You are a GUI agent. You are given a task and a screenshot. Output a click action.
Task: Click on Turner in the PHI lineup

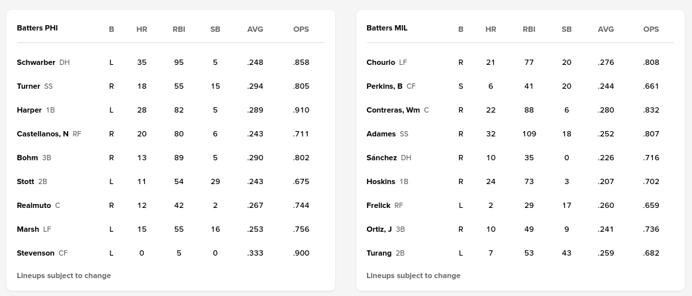click(x=28, y=86)
